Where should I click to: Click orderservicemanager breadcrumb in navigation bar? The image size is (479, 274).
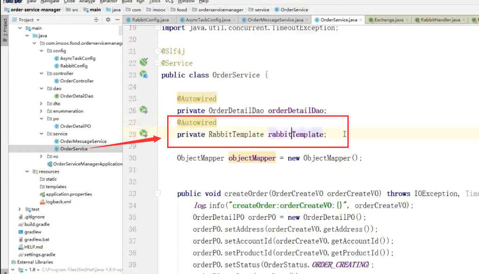click(x=218, y=10)
